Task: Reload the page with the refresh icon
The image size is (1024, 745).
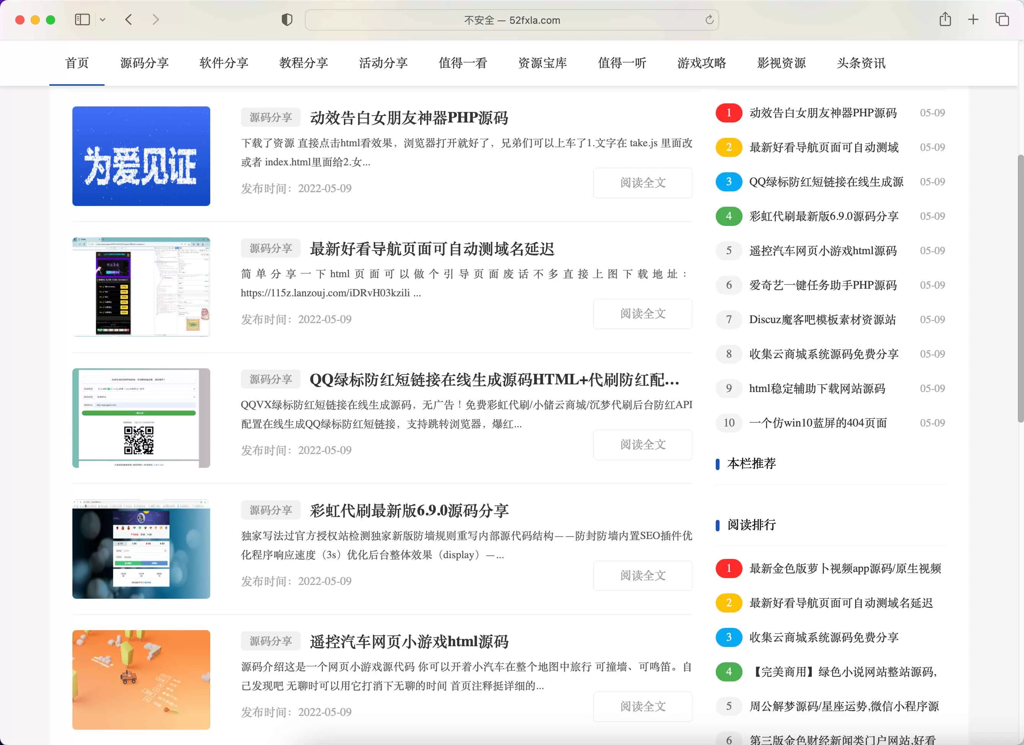Action: pos(709,20)
